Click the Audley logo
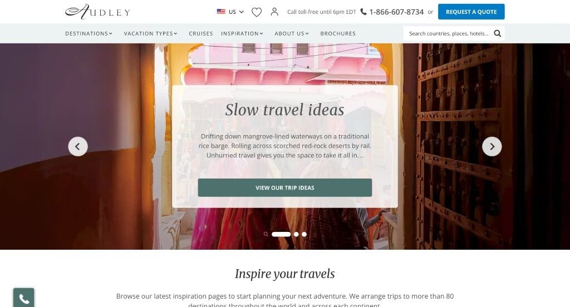Image resolution: width=570 pixels, height=307 pixels. coord(97,12)
